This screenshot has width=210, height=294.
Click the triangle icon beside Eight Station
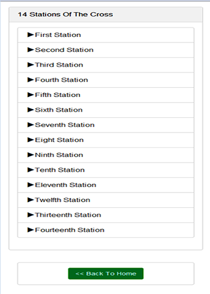point(30,140)
